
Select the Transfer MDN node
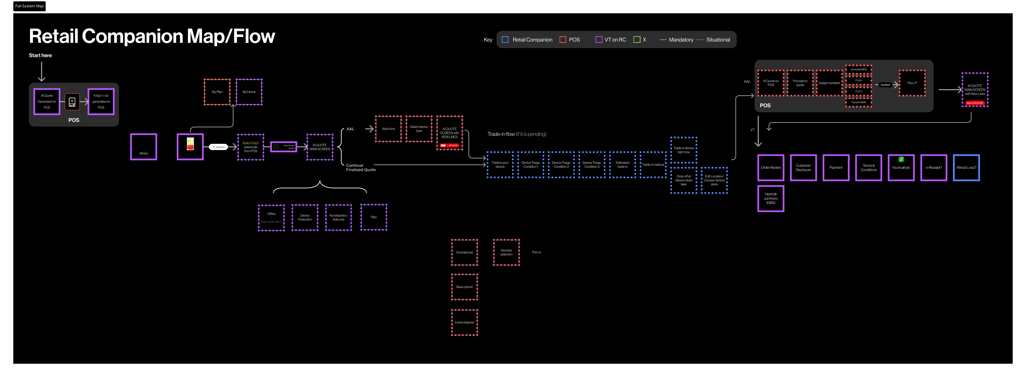pyautogui.click(x=859, y=102)
